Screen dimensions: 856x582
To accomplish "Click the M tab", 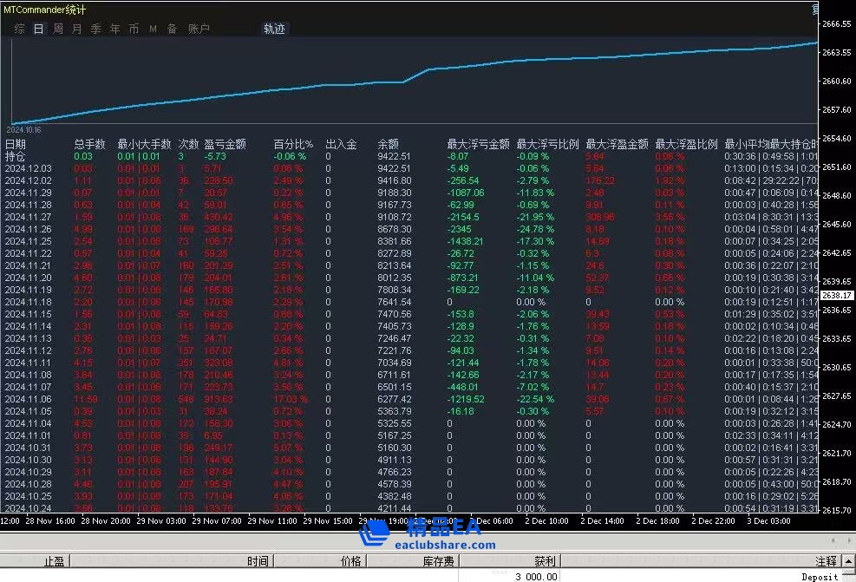I will (153, 29).
